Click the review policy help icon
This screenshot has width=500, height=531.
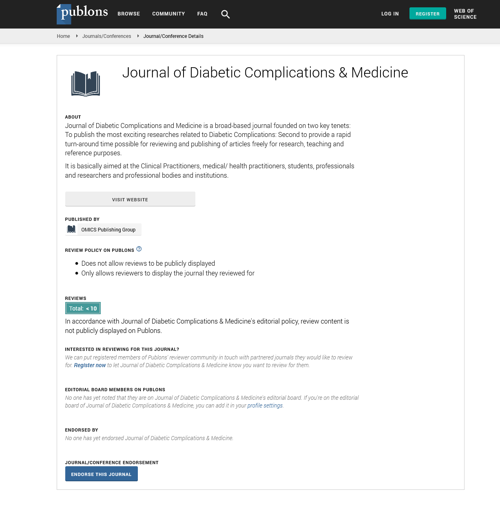(x=139, y=249)
